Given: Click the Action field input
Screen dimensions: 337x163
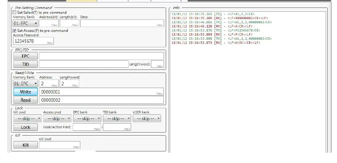Looking at the screenshot, I should coord(117,127).
